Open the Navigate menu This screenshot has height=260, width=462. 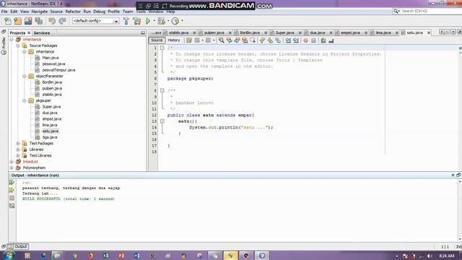point(40,12)
